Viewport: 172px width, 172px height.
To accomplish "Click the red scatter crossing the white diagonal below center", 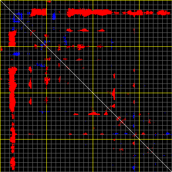I will pos(121,121).
